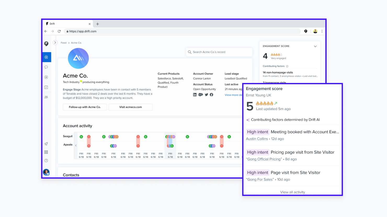Click Meeting booked with Account Exe... activity
The height and width of the screenshot is (217, 387).
click(305, 132)
